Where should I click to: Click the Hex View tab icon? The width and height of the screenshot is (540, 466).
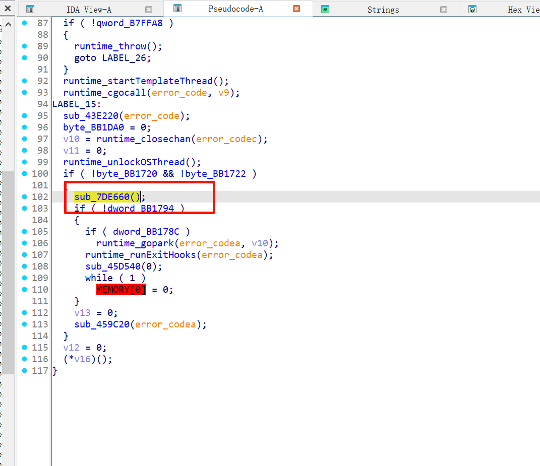472,9
